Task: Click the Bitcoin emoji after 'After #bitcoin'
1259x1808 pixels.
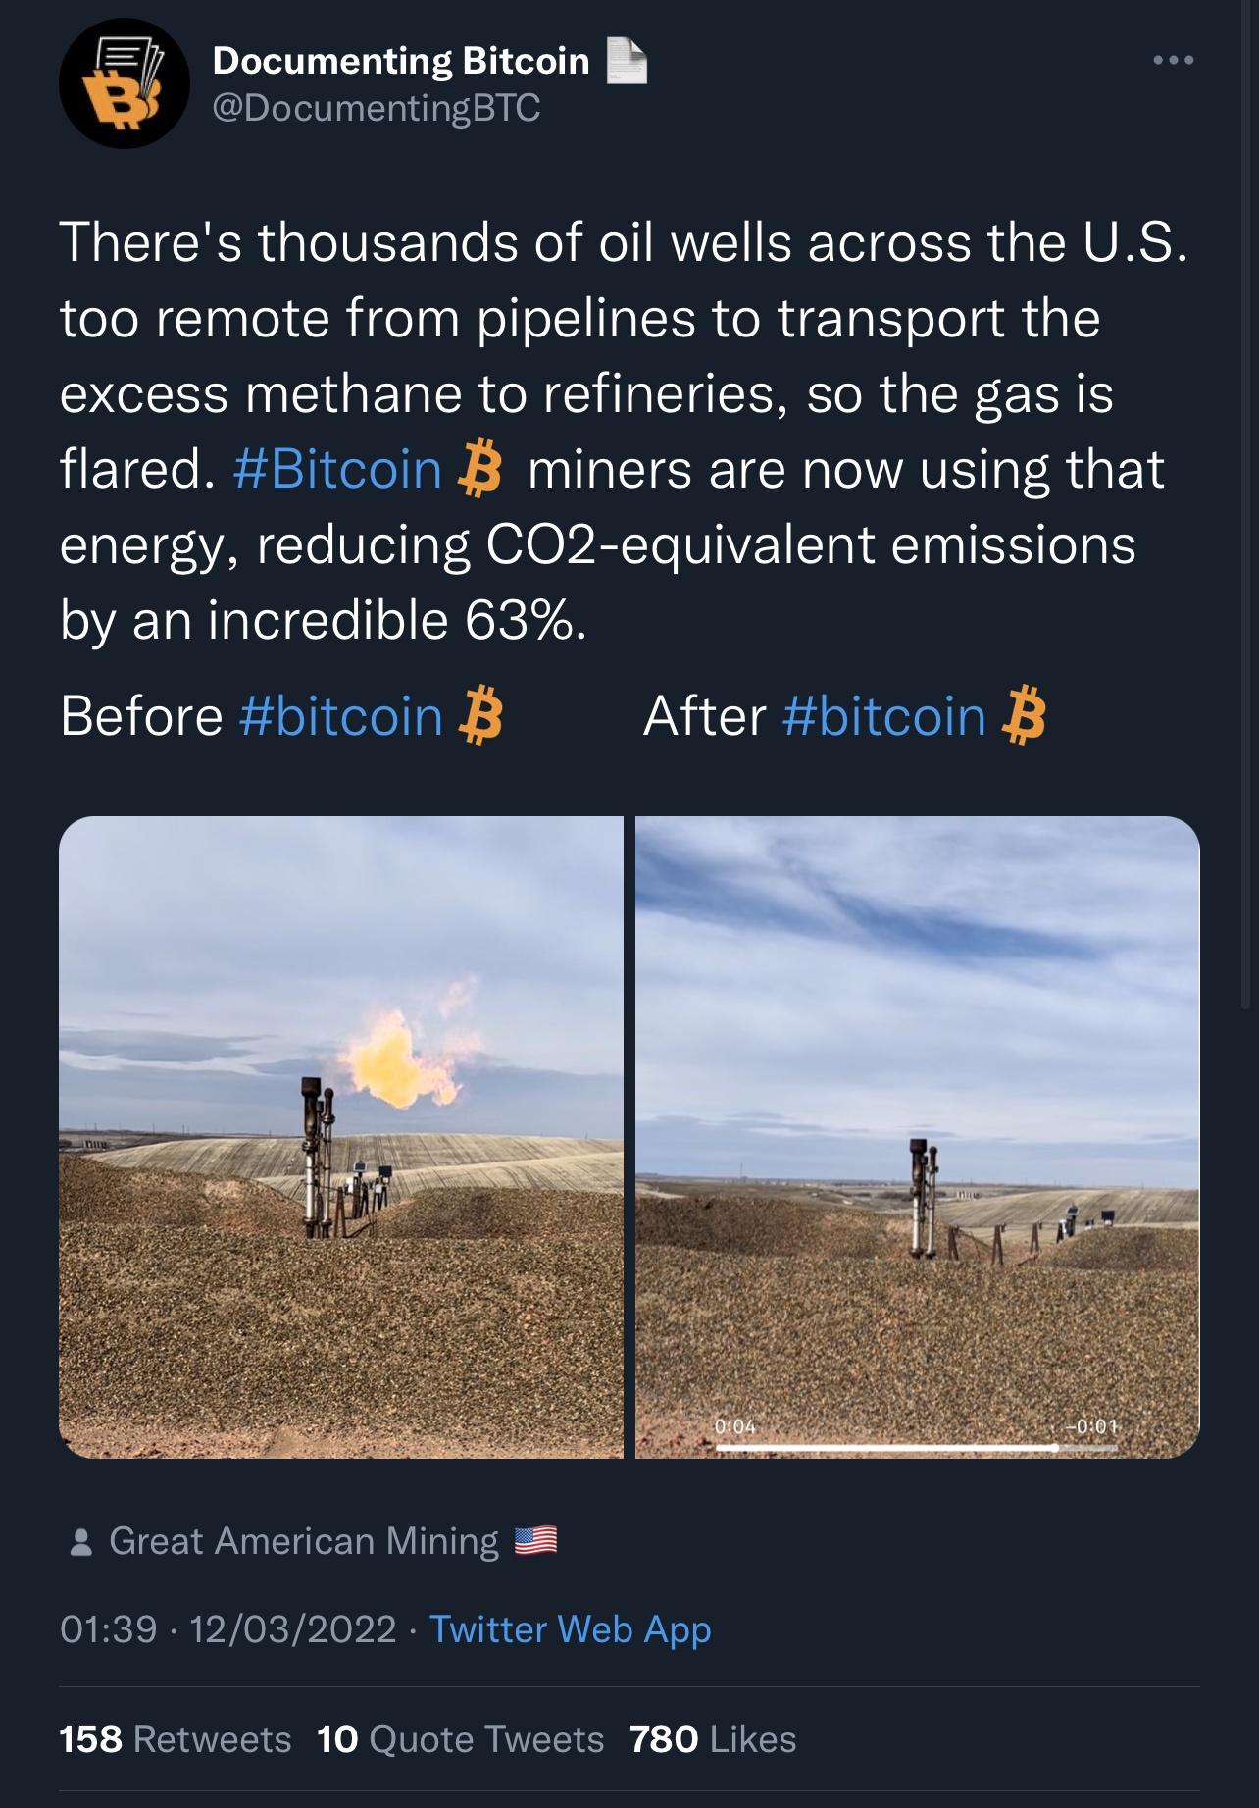Action: tap(1025, 716)
